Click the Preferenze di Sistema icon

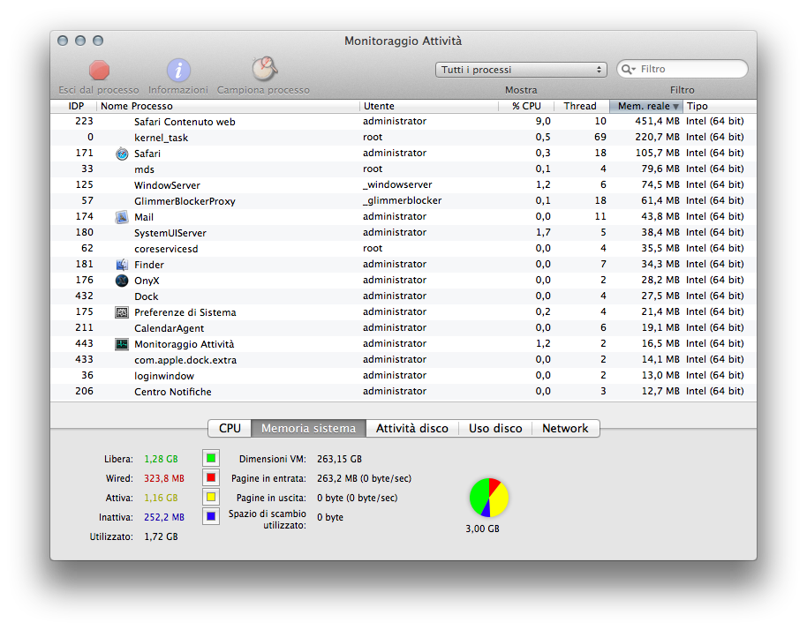point(122,312)
